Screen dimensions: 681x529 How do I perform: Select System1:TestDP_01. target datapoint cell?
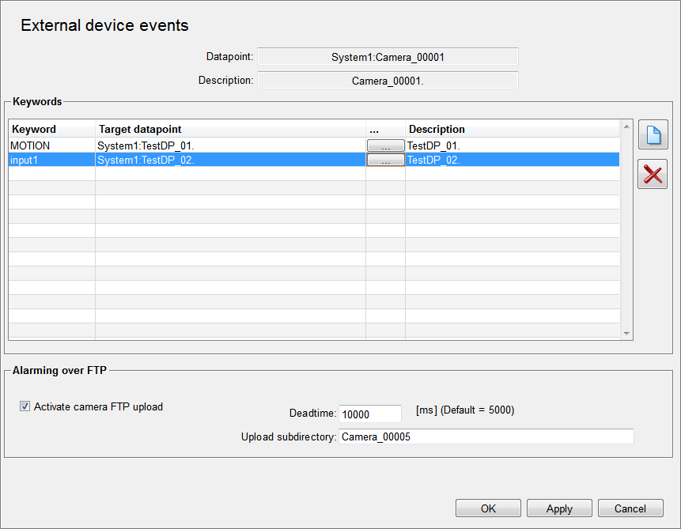tap(229, 145)
